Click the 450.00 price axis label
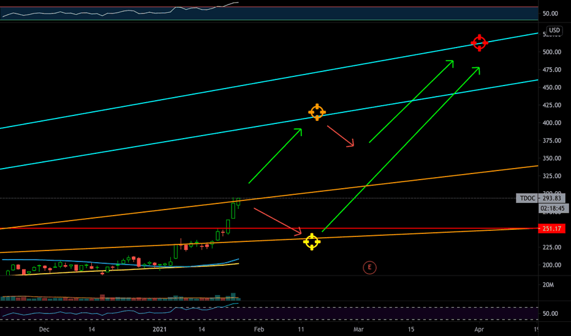571x336 pixels. (551, 87)
